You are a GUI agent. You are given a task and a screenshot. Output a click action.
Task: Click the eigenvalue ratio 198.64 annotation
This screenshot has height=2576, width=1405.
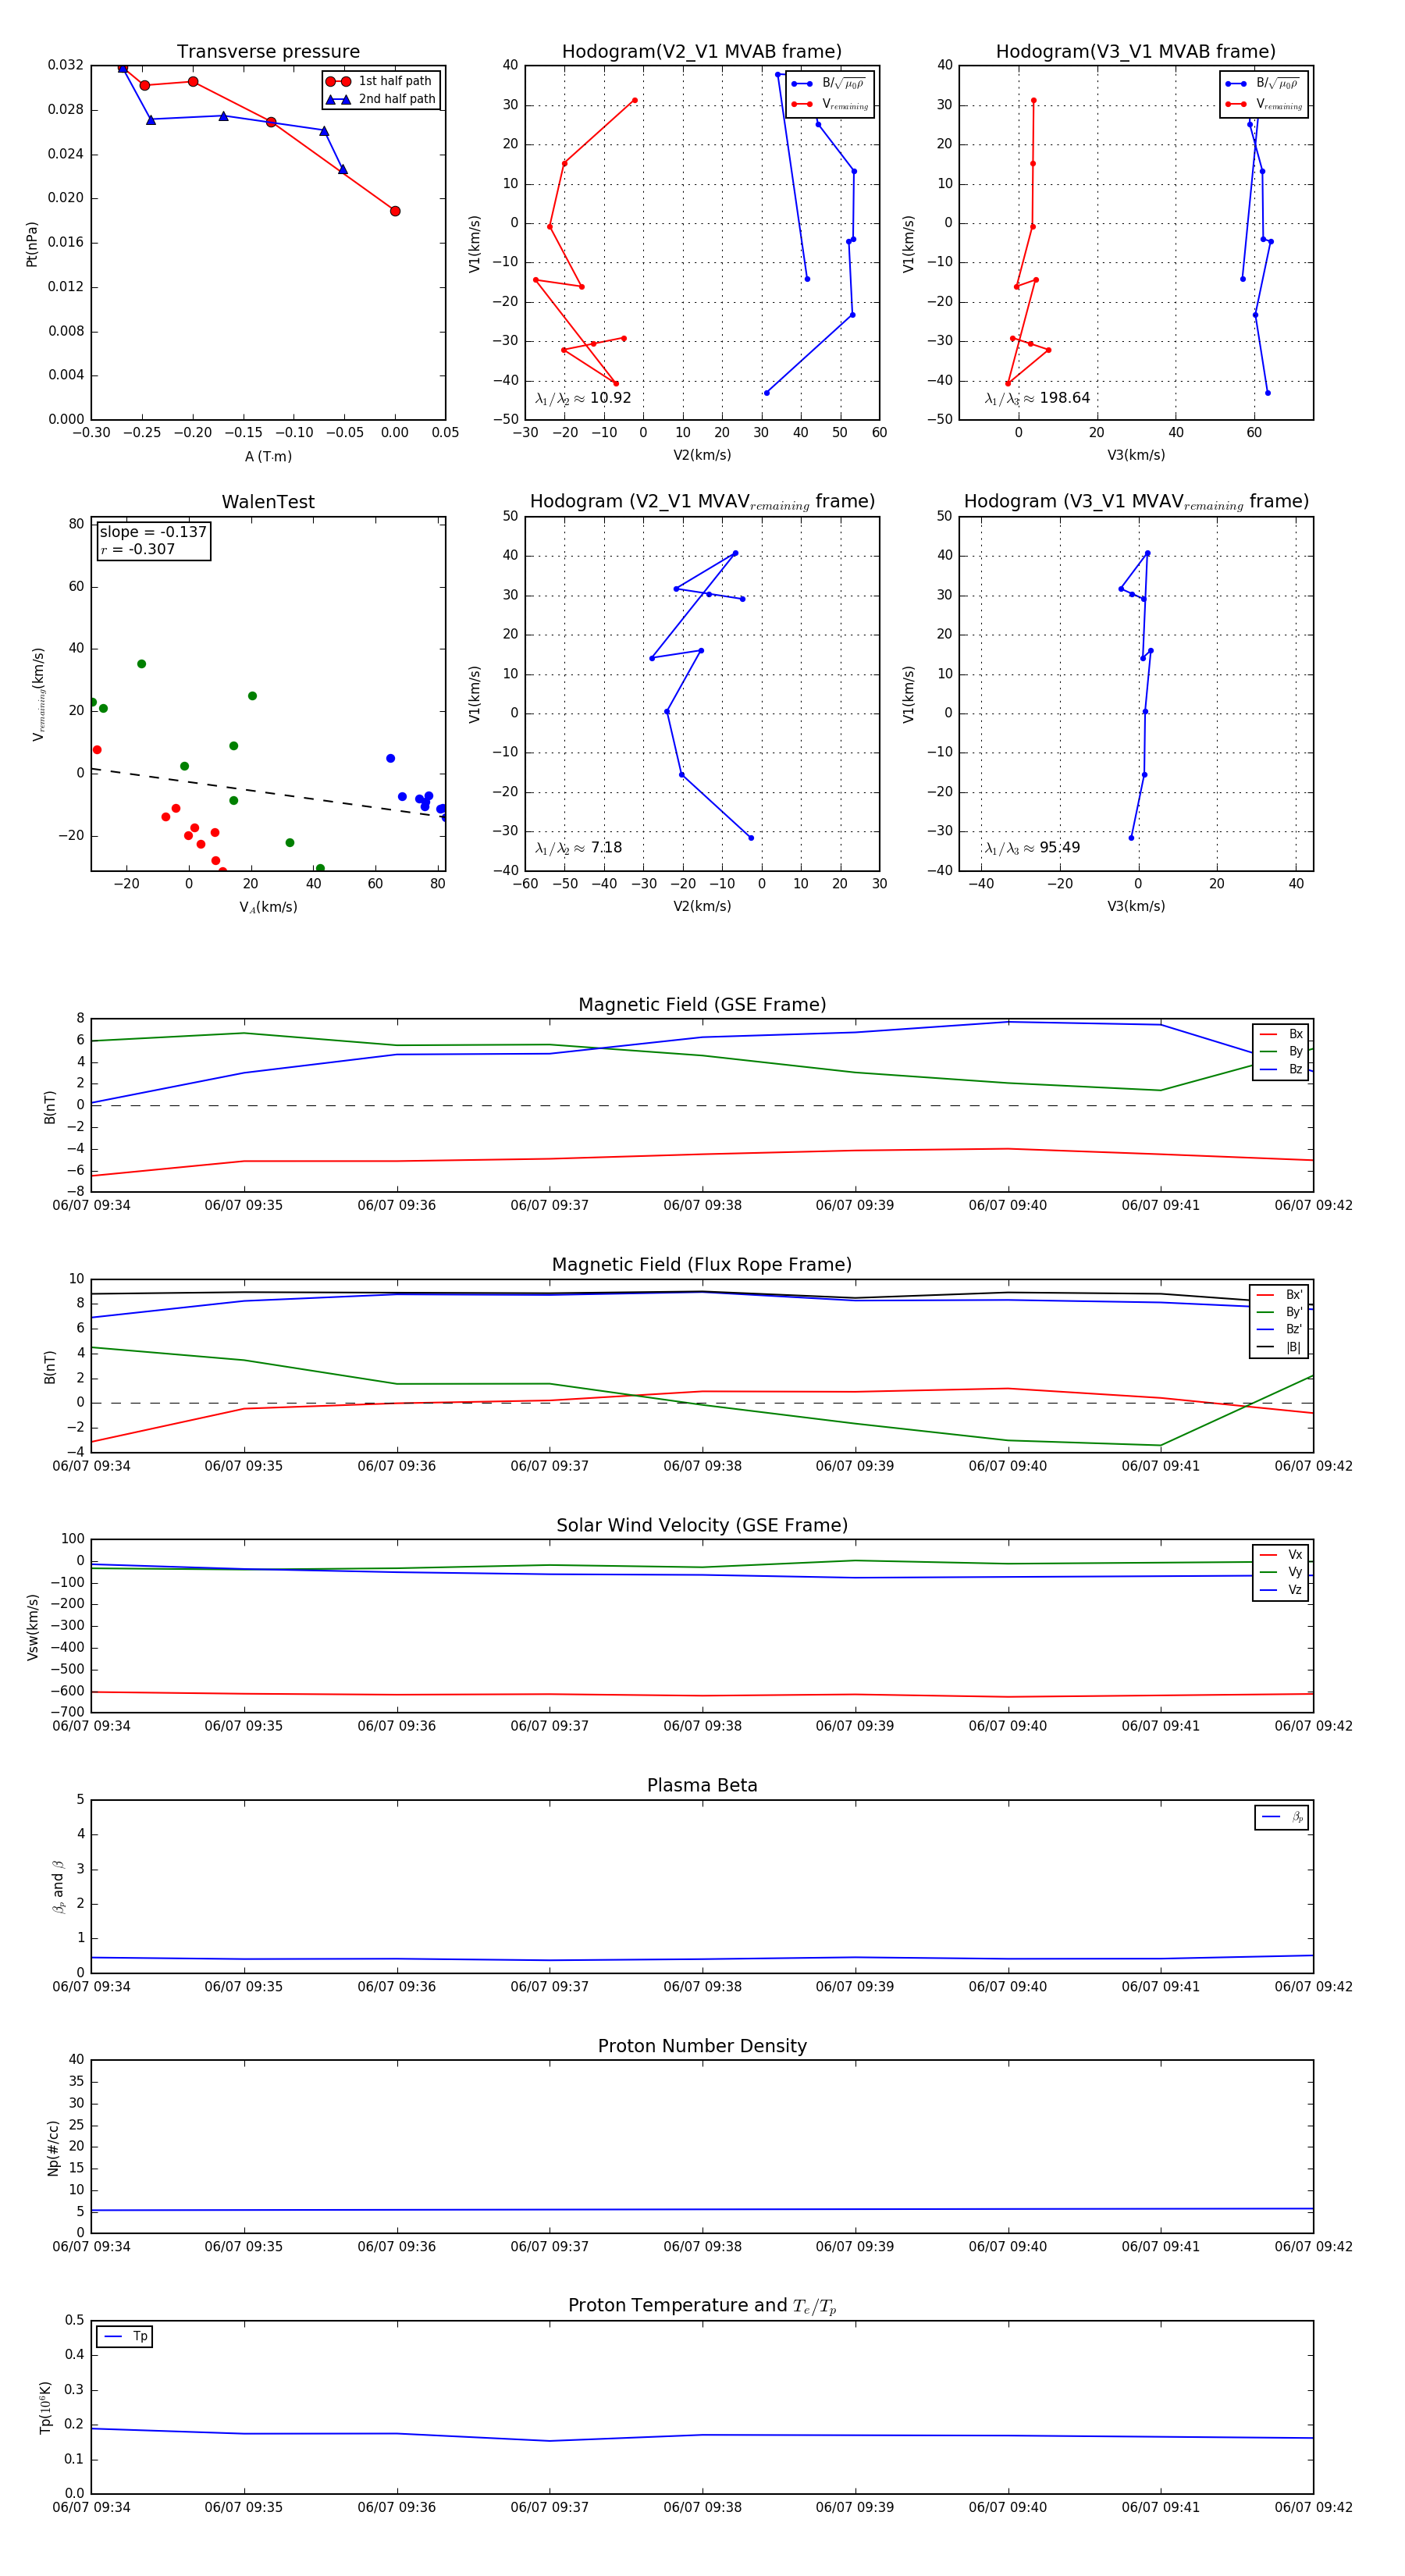point(1037,398)
